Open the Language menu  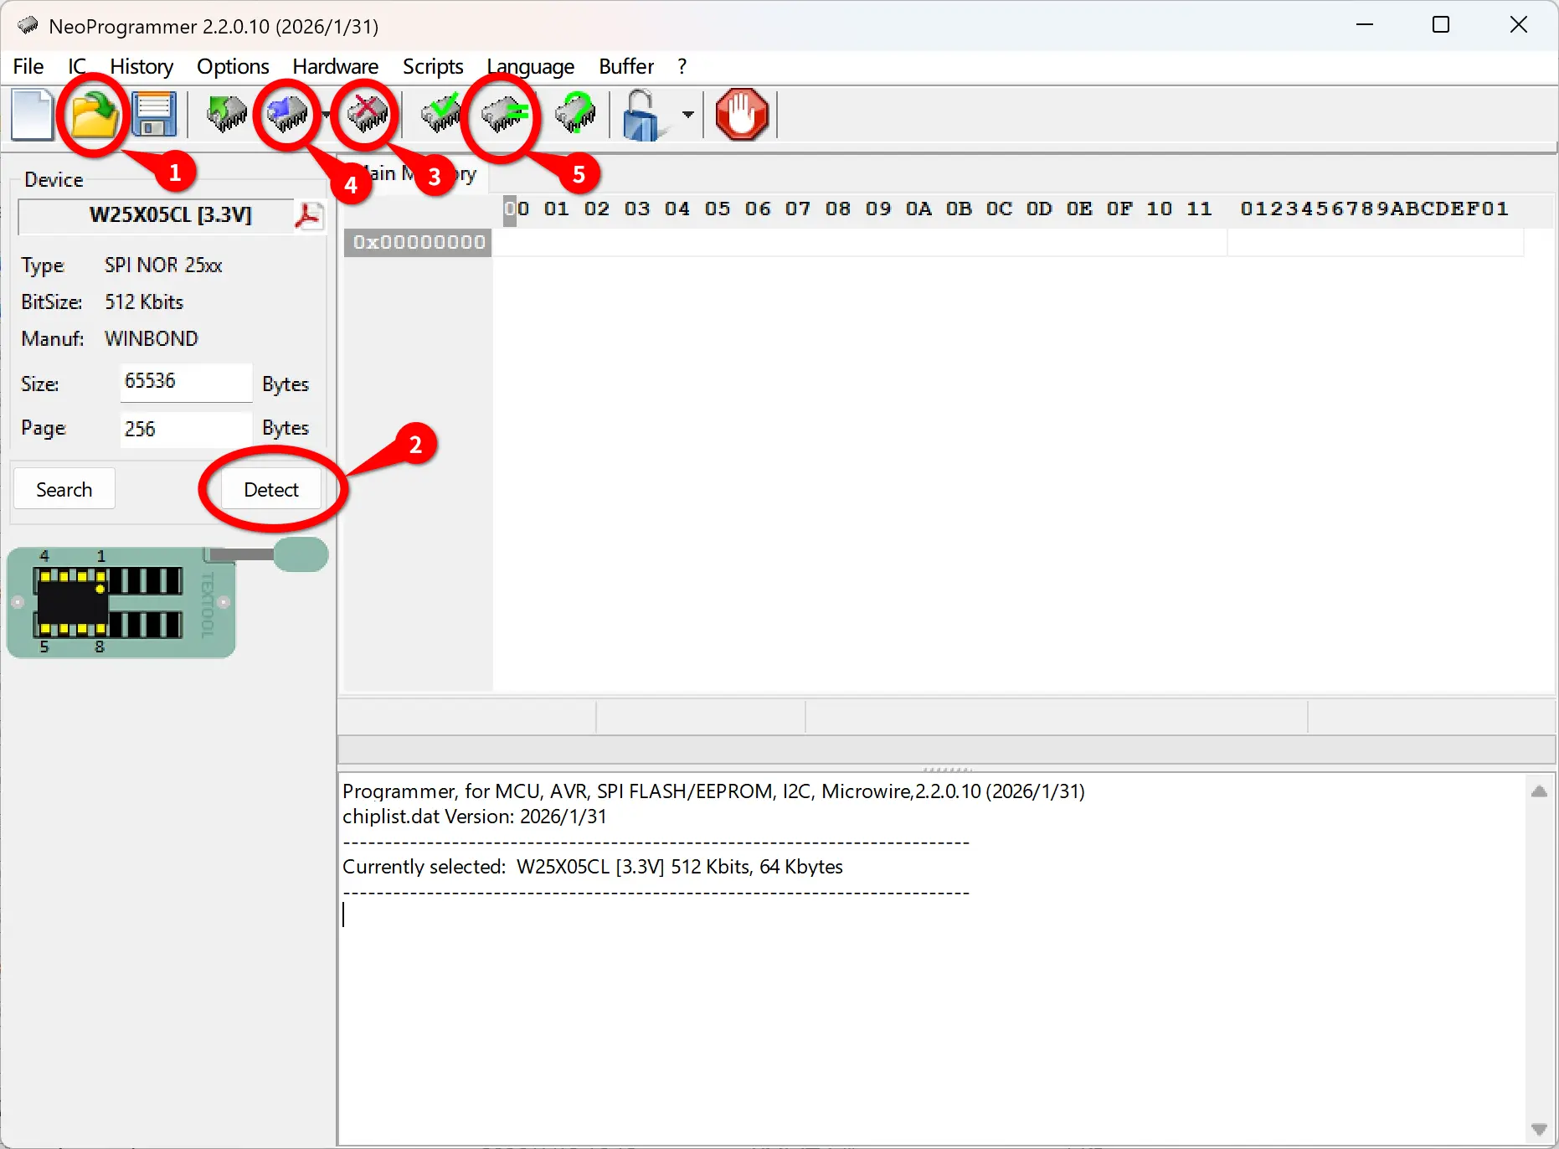click(531, 66)
